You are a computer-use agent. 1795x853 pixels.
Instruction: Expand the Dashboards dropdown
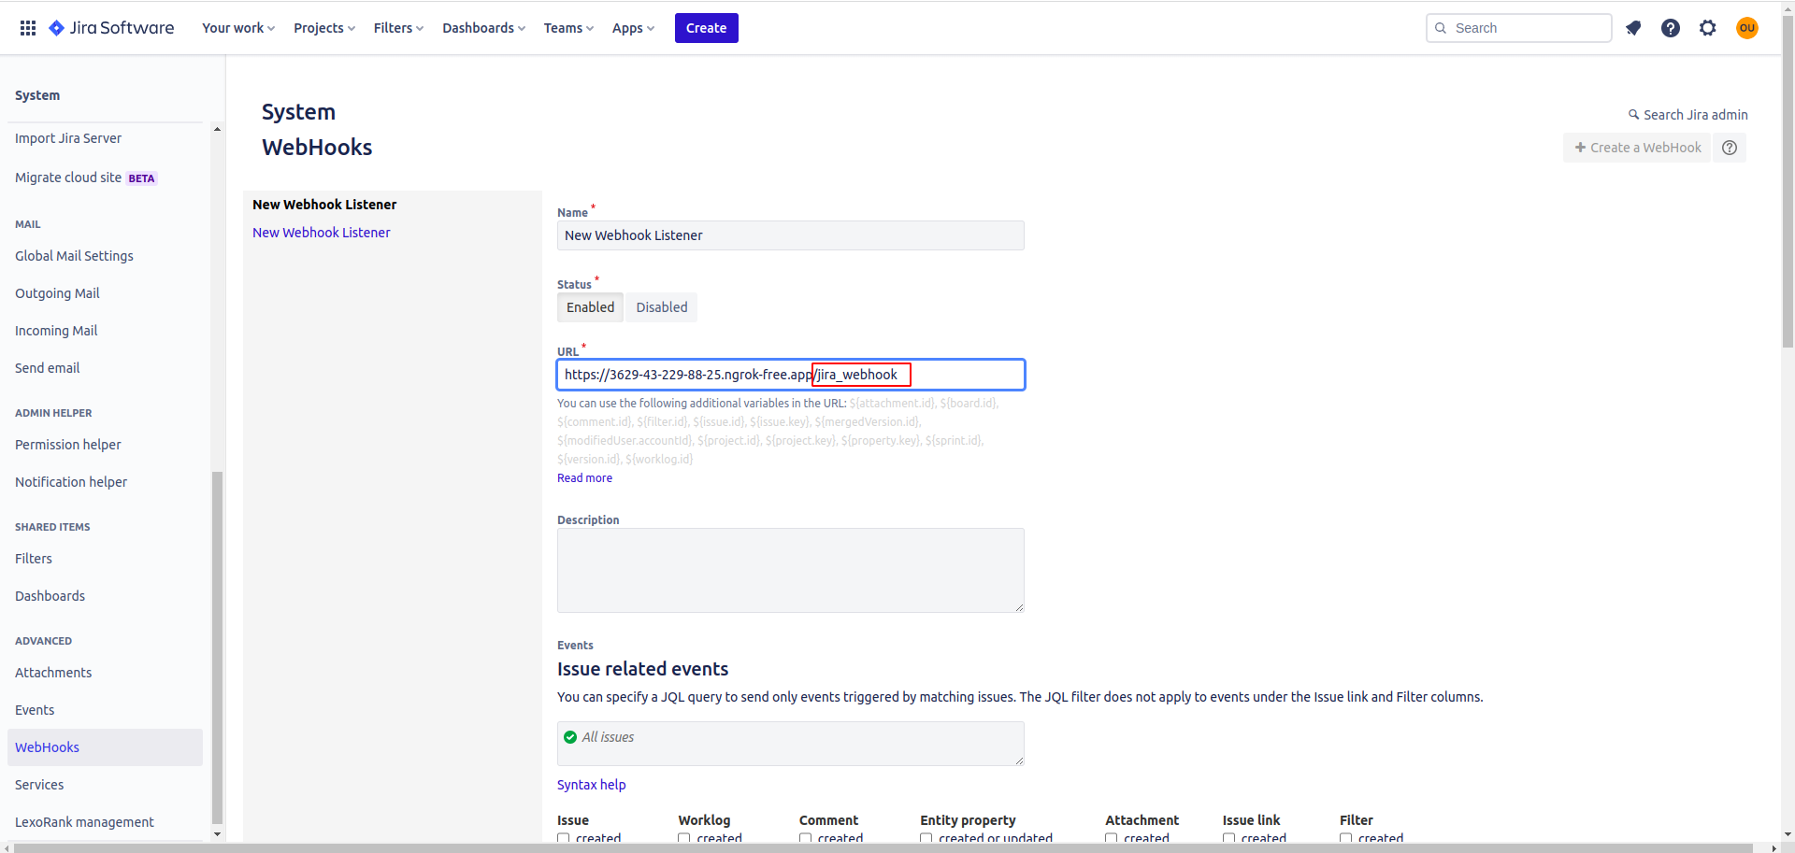click(x=483, y=28)
